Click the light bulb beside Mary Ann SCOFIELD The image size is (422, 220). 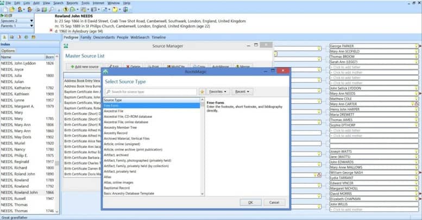coord(416,51)
